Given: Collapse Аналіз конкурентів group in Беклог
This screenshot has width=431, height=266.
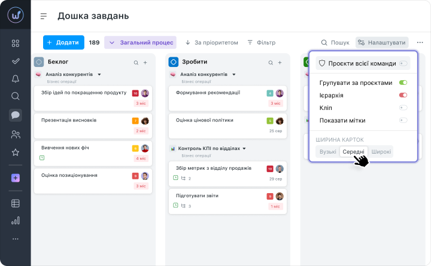Looking at the screenshot, I should tap(99, 75).
